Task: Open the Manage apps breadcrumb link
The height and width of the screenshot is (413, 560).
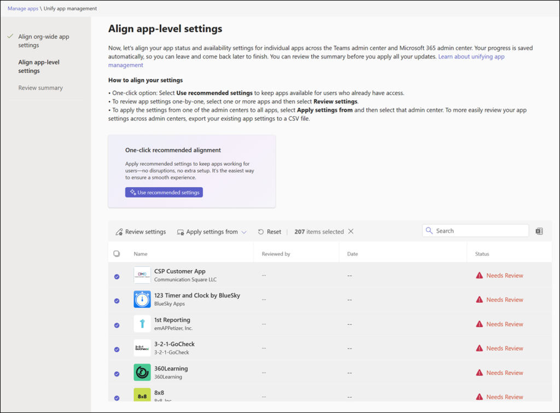Action: (x=23, y=8)
